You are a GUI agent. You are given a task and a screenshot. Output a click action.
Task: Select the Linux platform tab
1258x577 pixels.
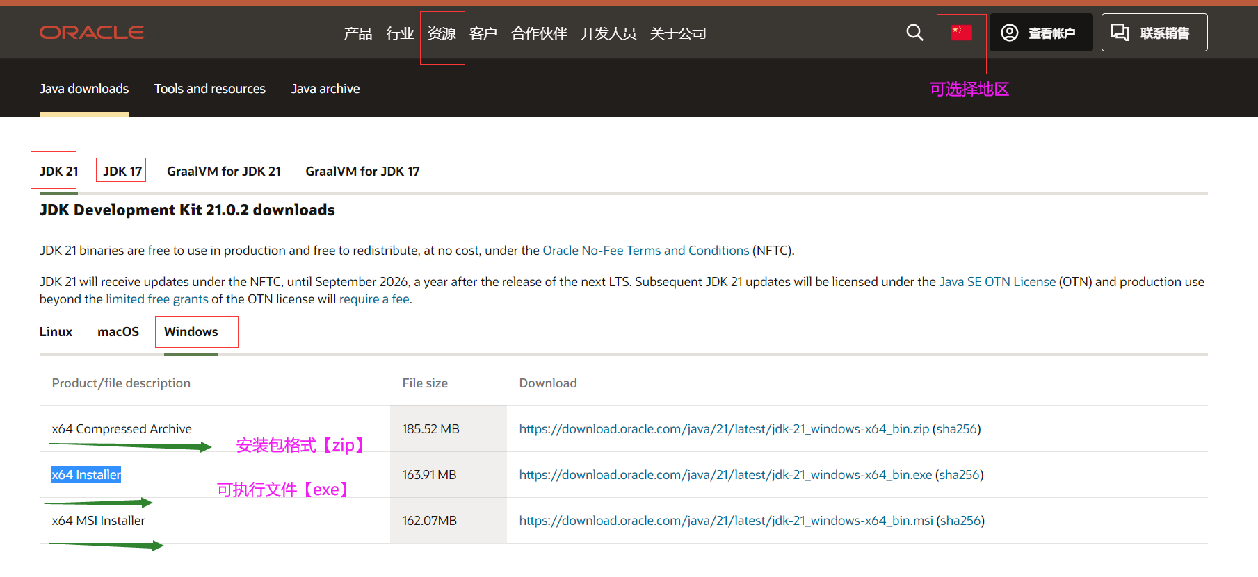[56, 332]
